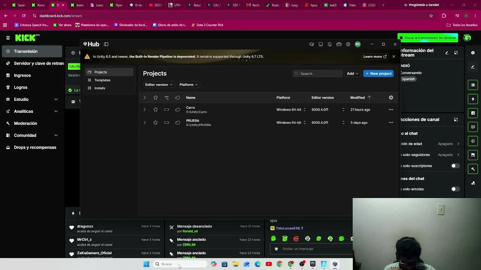
Task: Open the Carro project
Action: [190, 108]
